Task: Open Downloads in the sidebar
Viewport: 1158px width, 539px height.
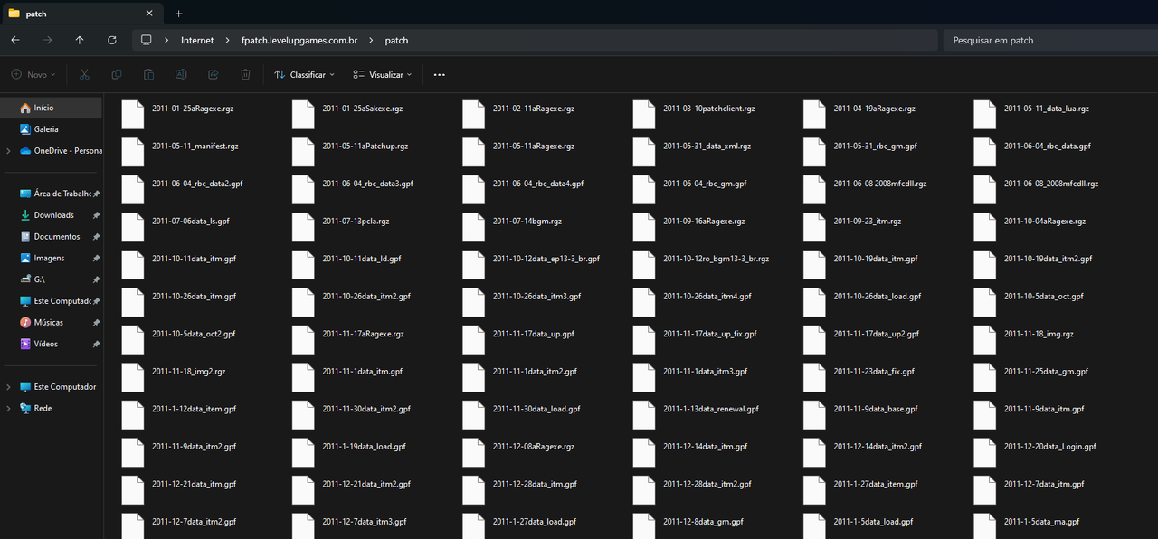Action: pyautogui.click(x=52, y=215)
